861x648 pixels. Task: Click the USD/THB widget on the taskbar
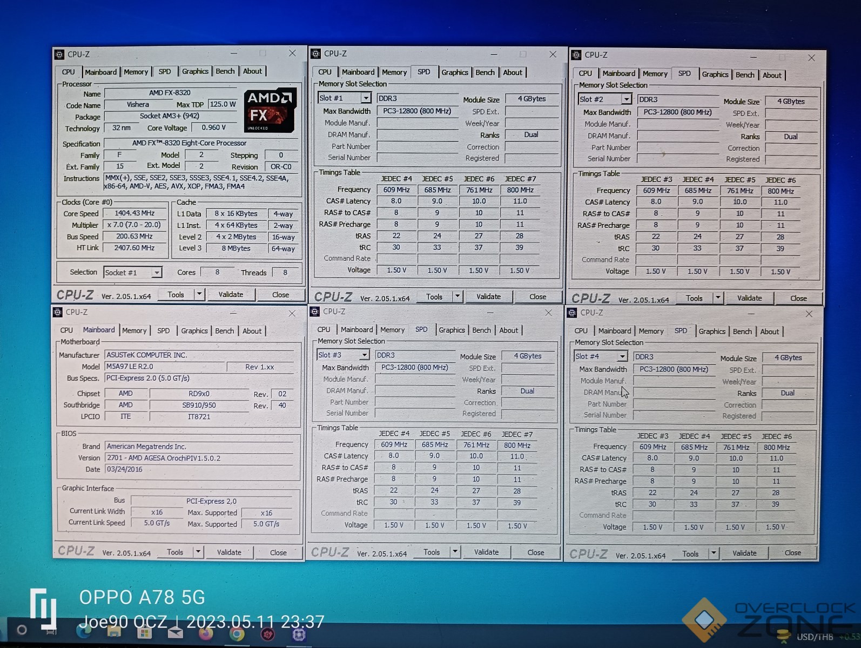coord(816,637)
